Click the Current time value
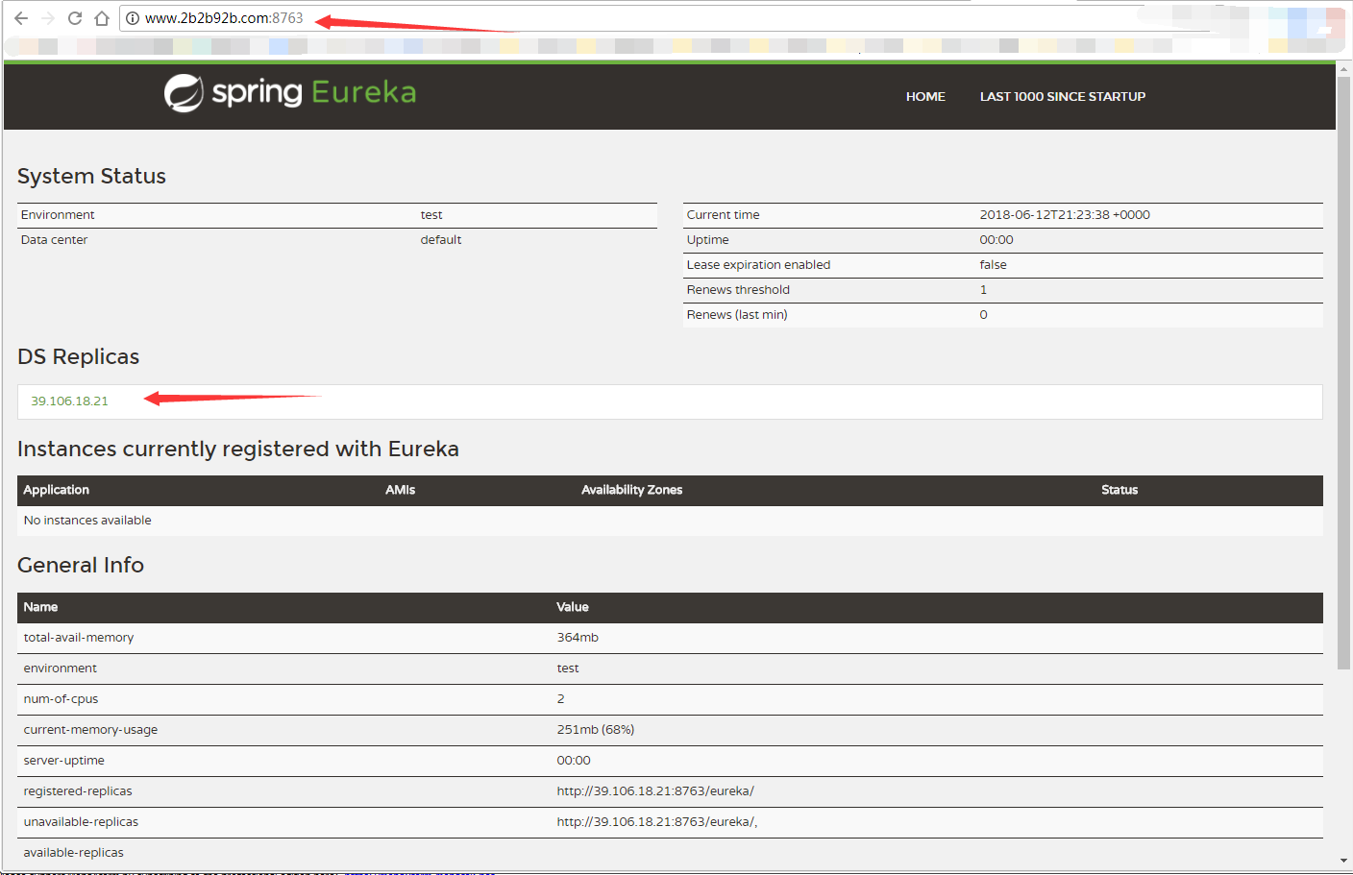Viewport: 1353px width, 875px height. click(x=1065, y=215)
